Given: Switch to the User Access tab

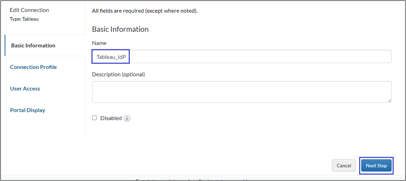Looking at the screenshot, I should 25,88.
